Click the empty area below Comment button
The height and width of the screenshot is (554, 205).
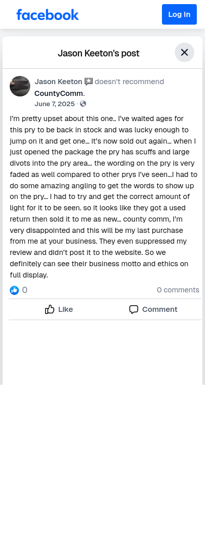tap(102, 351)
